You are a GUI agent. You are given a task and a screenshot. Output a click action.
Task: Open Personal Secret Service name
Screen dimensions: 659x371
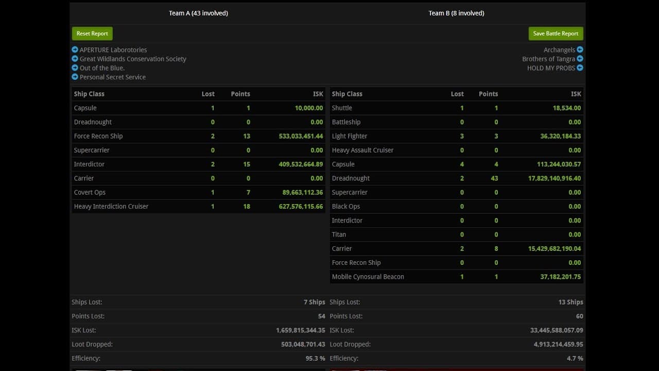pyautogui.click(x=113, y=77)
